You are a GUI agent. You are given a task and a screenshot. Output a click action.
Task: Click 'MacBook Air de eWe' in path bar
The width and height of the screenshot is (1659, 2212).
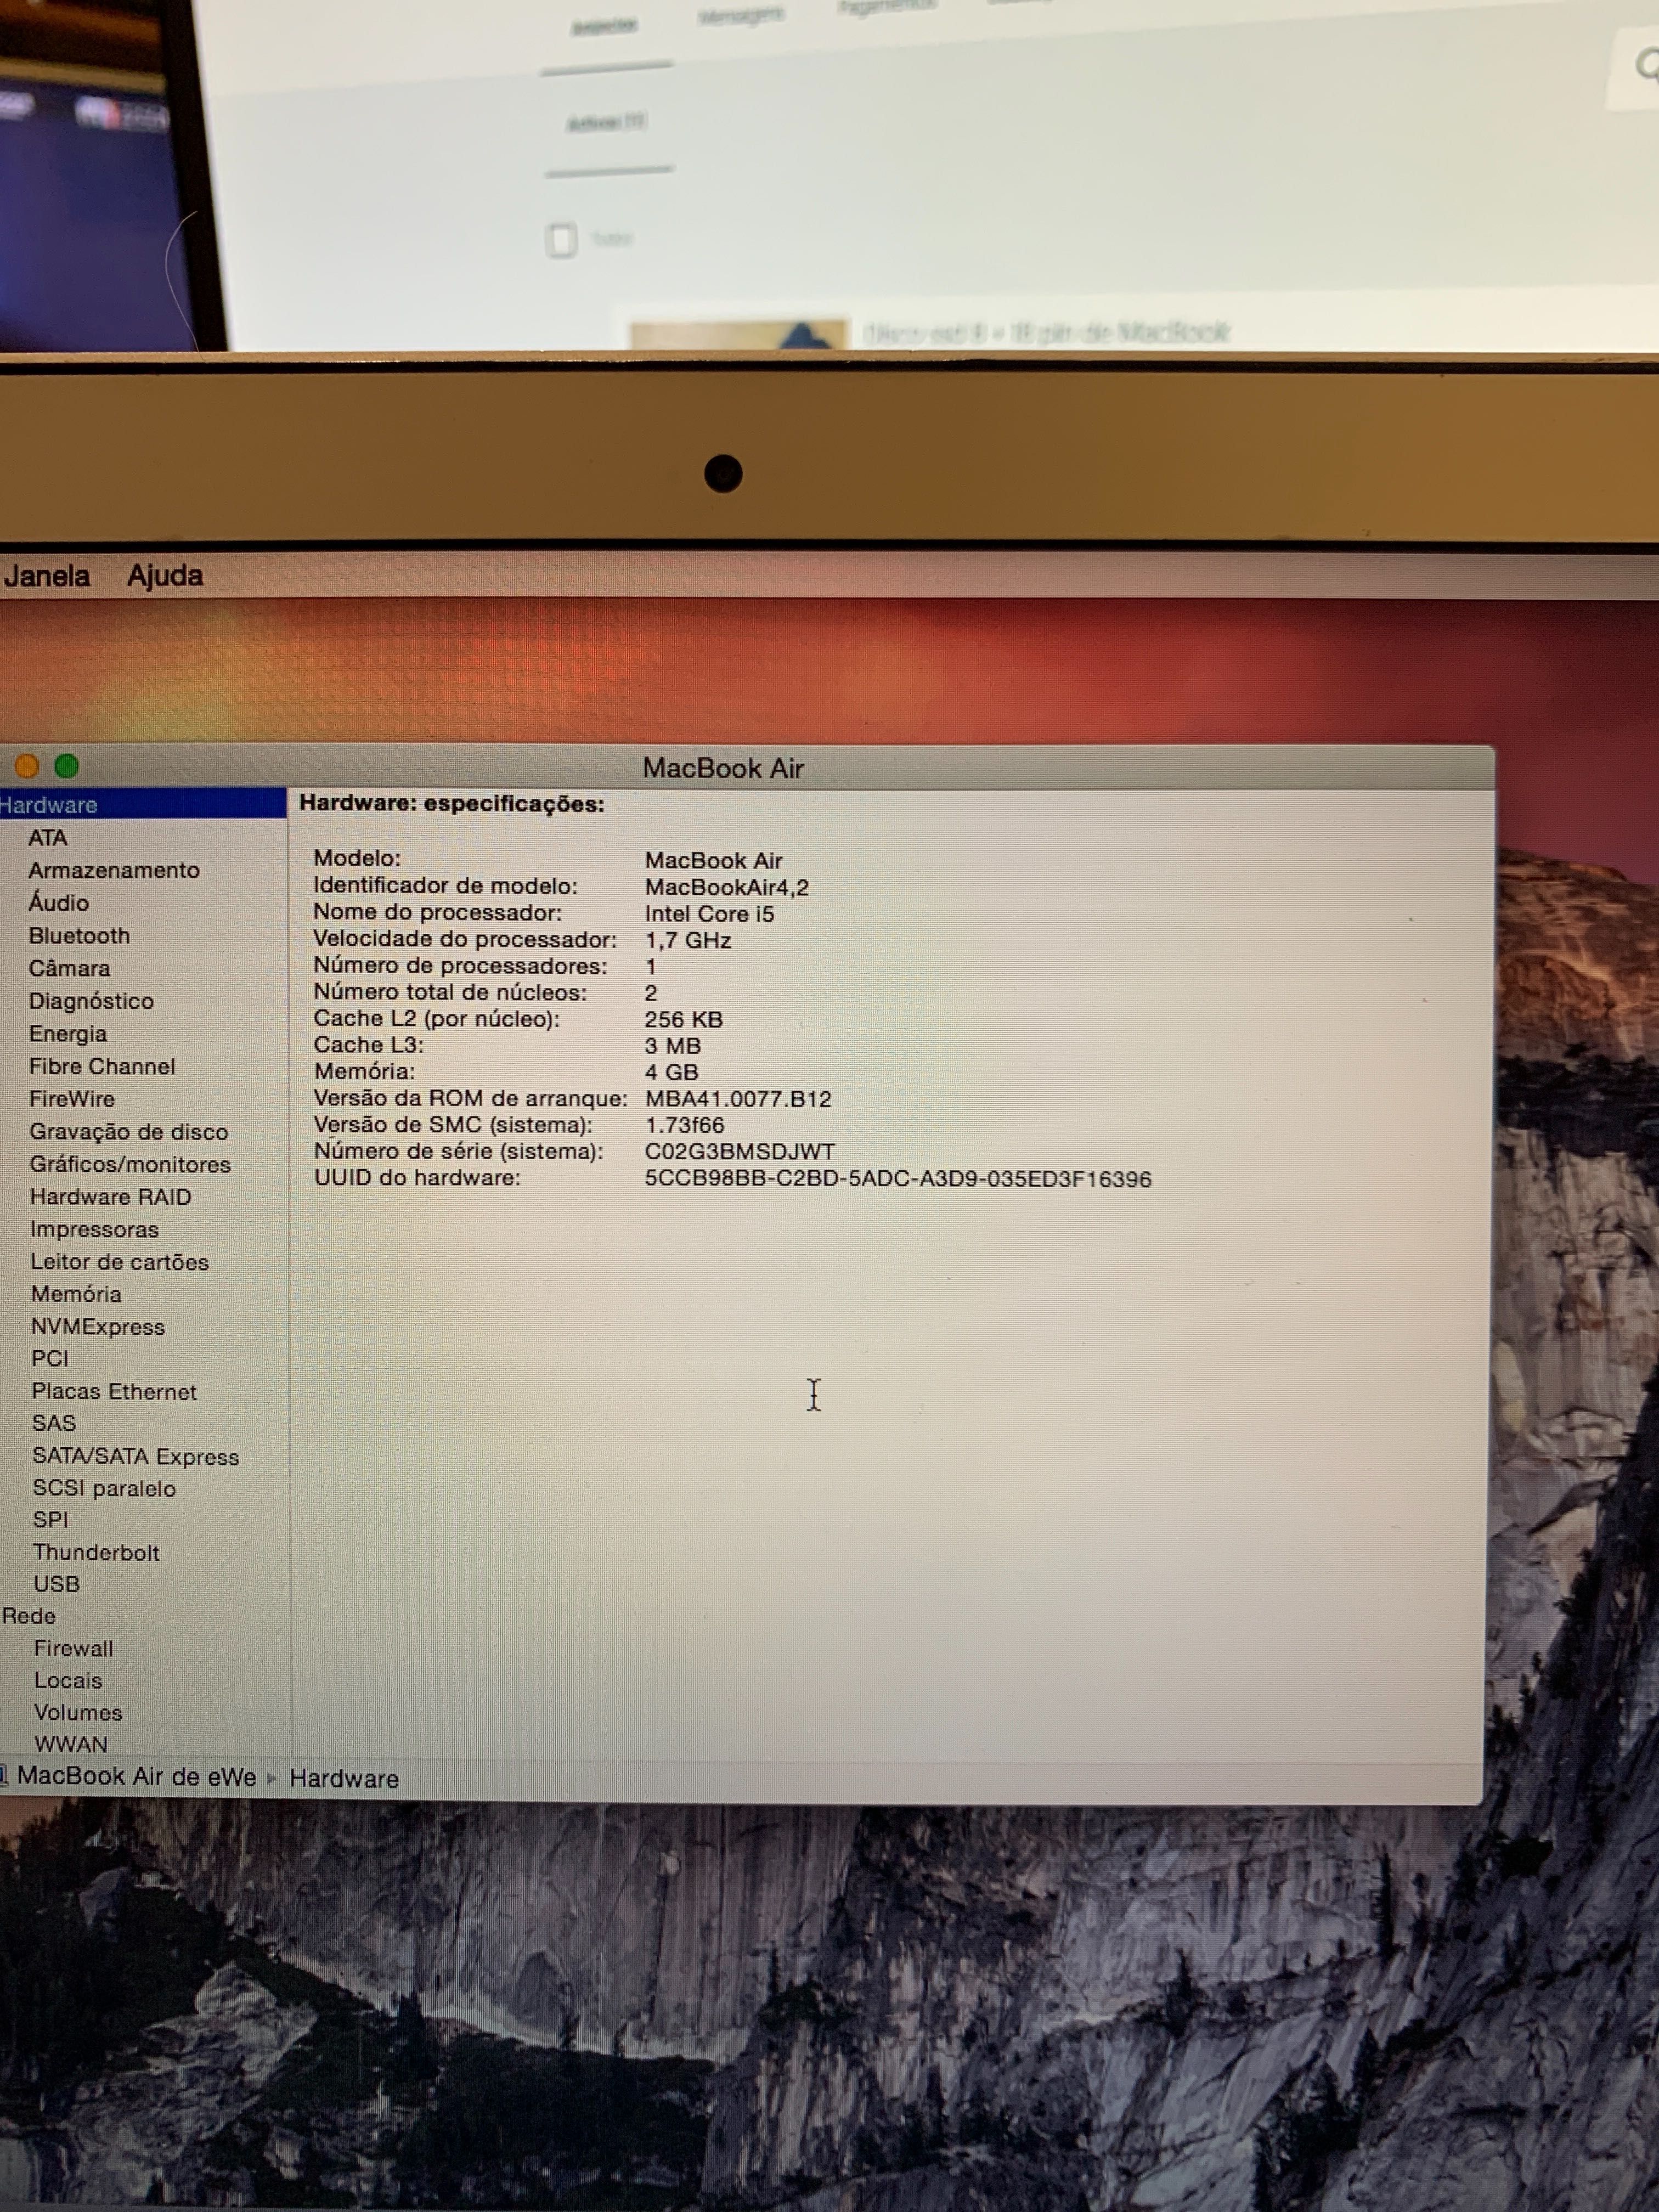pyautogui.click(x=137, y=1776)
